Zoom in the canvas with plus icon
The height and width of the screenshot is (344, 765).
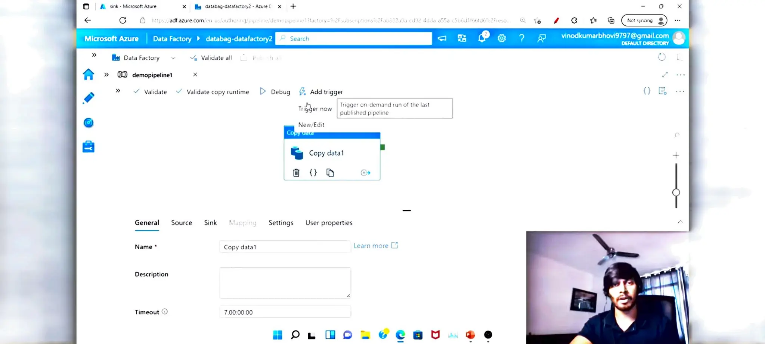coord(676,155)
